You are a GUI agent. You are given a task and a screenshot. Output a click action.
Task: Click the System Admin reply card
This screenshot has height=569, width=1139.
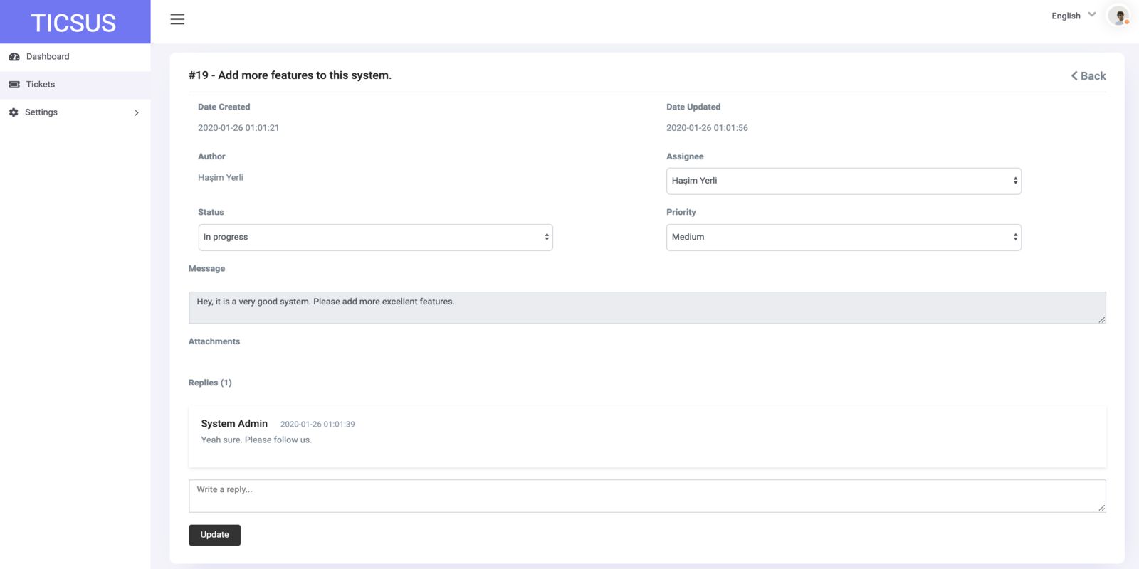(x=646, y=436)
